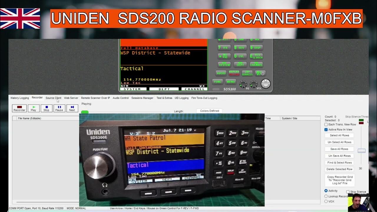Click the Find & Select Rows button
This screenshot has height=212, width=377.
(x=339, y=163)
